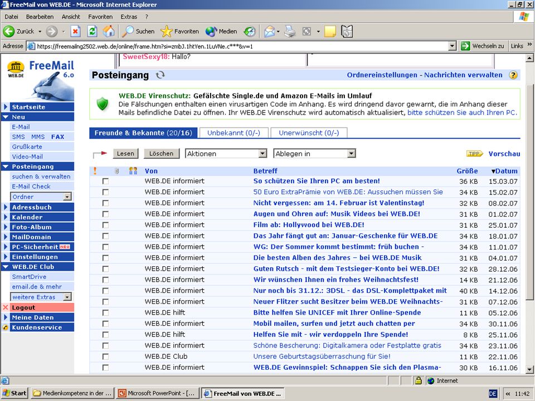This screenshot has height=401, width=535.
Task: Click the green Virenschutz shield icon
Action: coord(103,104)
